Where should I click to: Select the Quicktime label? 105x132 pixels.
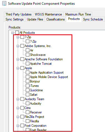click(36, 90)
